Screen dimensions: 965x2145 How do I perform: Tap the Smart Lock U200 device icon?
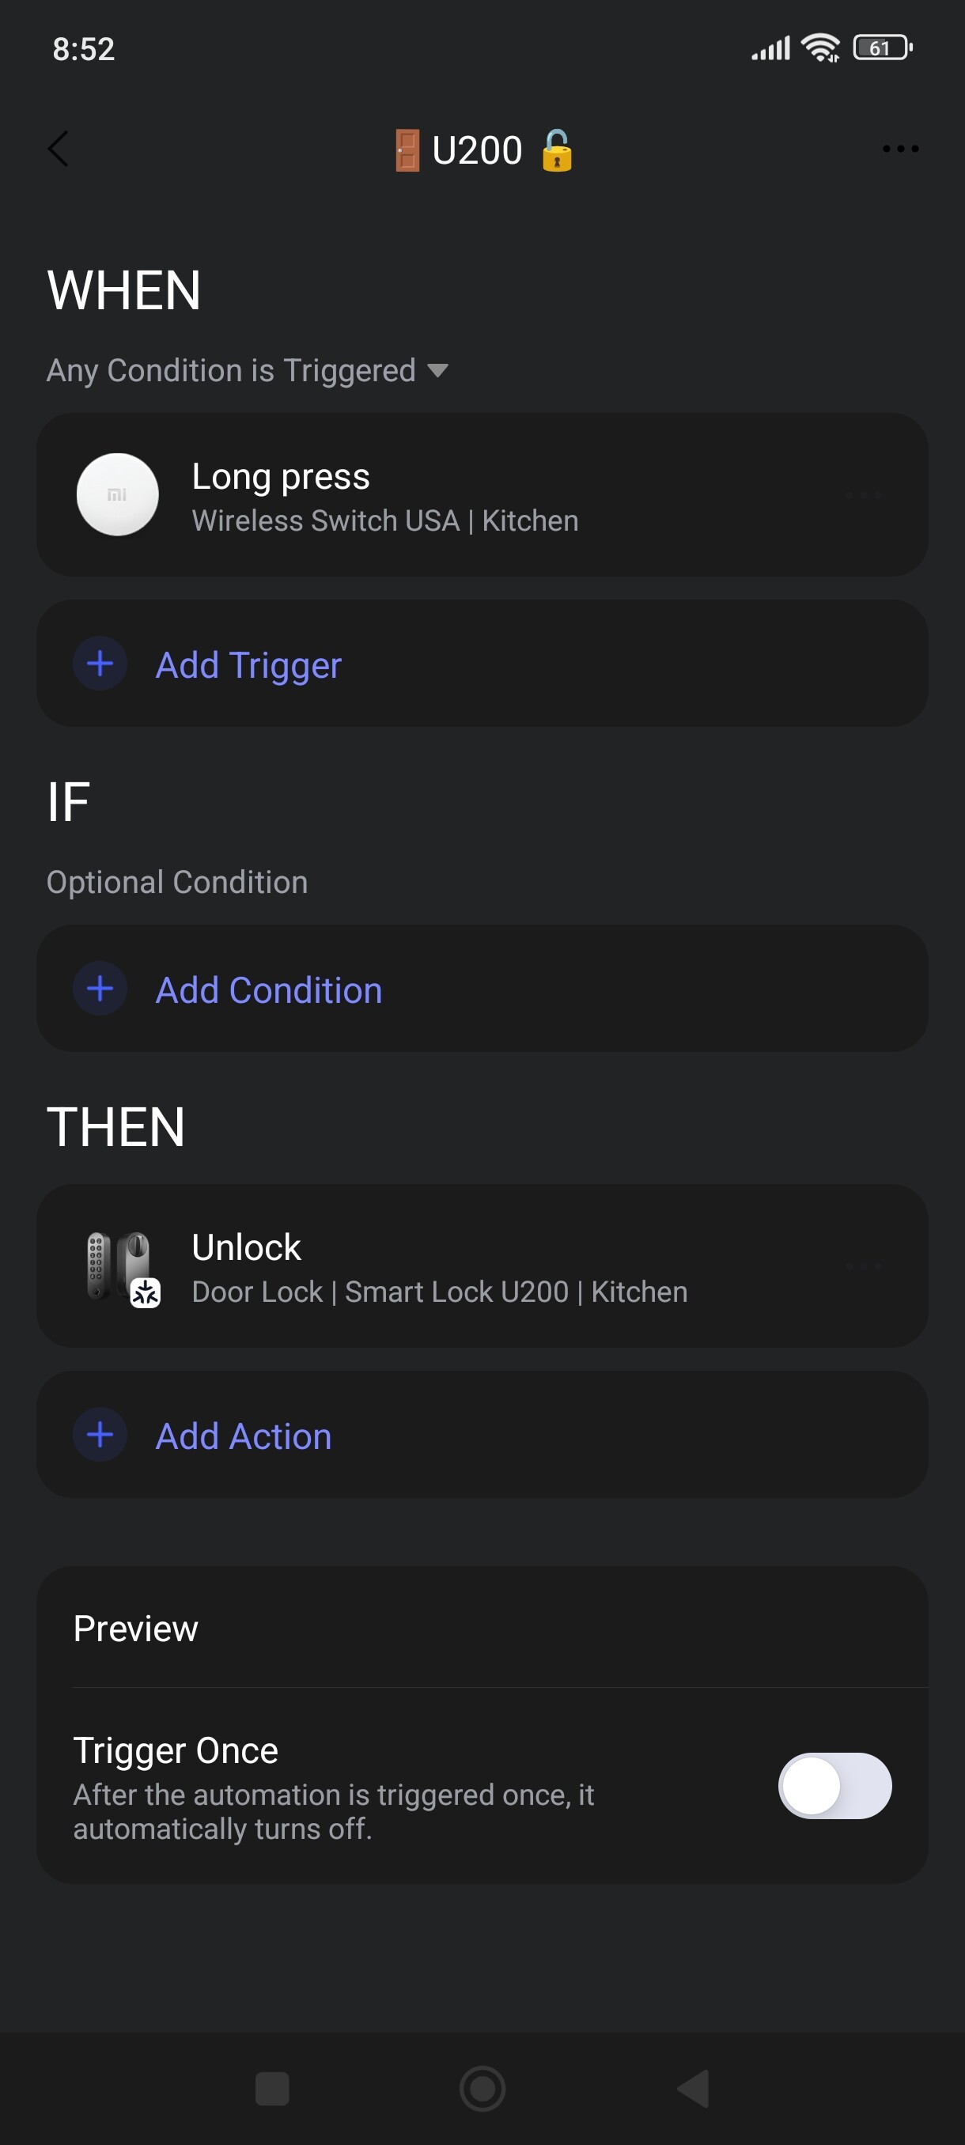pyautogui.click(x=122, y=1266)
